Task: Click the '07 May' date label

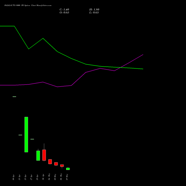Action: tap(67, 177)
